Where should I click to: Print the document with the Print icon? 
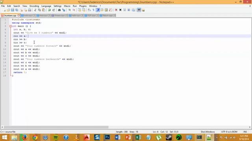point(30,10)
